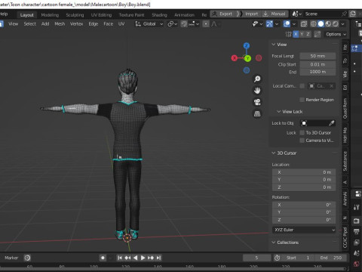Image resolution: width=362 pixels, height=272 pixels.
Task: Jump to timeline end frame
Action: 158,258
